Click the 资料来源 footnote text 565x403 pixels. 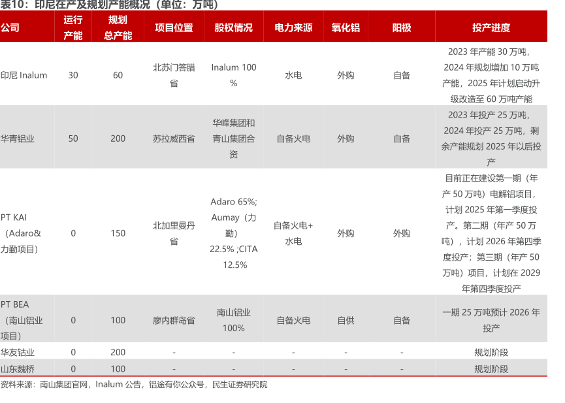click(134, 385)
